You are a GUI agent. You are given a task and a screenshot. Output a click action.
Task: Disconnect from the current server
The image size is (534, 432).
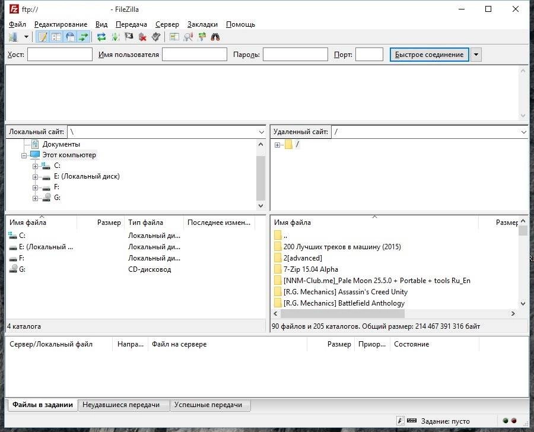(142, 37)
